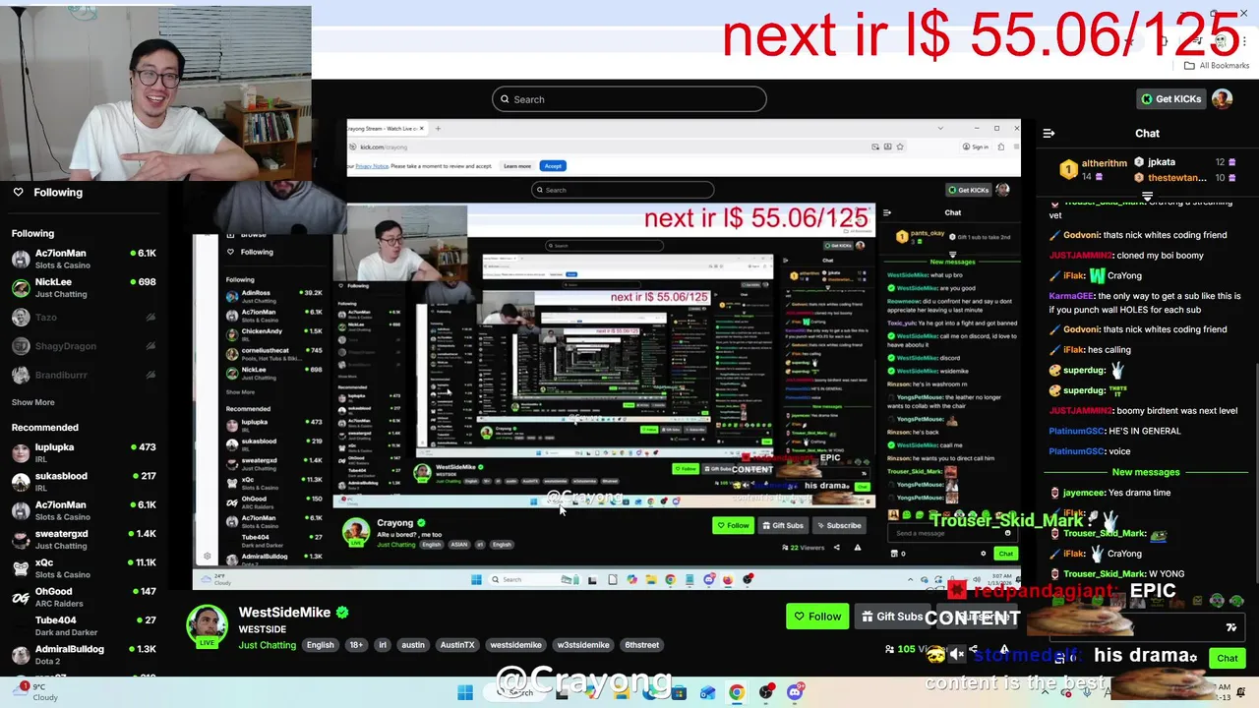Select the English tag
The width and height of the screenshot is (1259, 708).
(320, 645)
